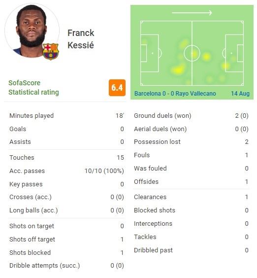The height and width of the screenshot is (278, 257).
Task: Click the Franck Kessié player name
Action: pyautogui.click(x=81, y=39)
